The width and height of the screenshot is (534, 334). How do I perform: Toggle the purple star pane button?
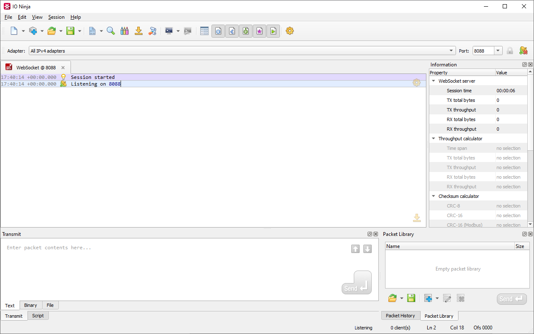coord(259,31)
